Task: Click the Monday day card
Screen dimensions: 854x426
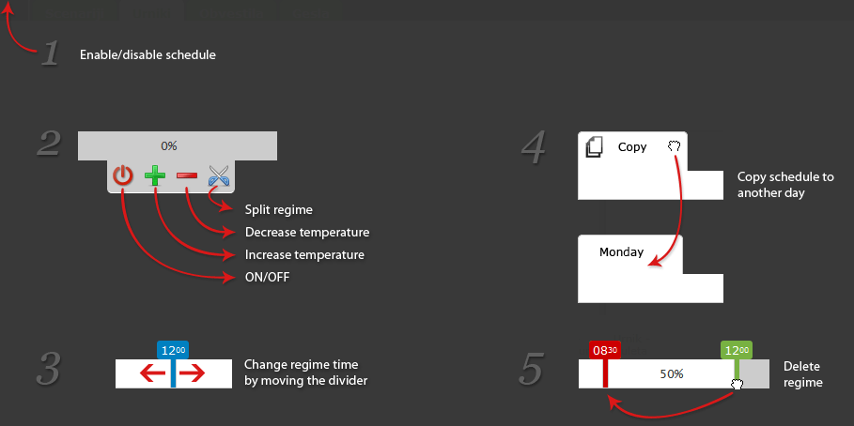Action: pos(650,268)
